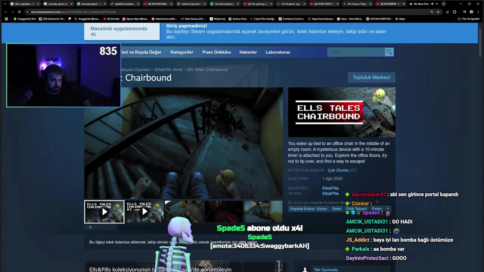Open the Maps bookmark
This screenshot has height=272, width=484.
point(400,19)
